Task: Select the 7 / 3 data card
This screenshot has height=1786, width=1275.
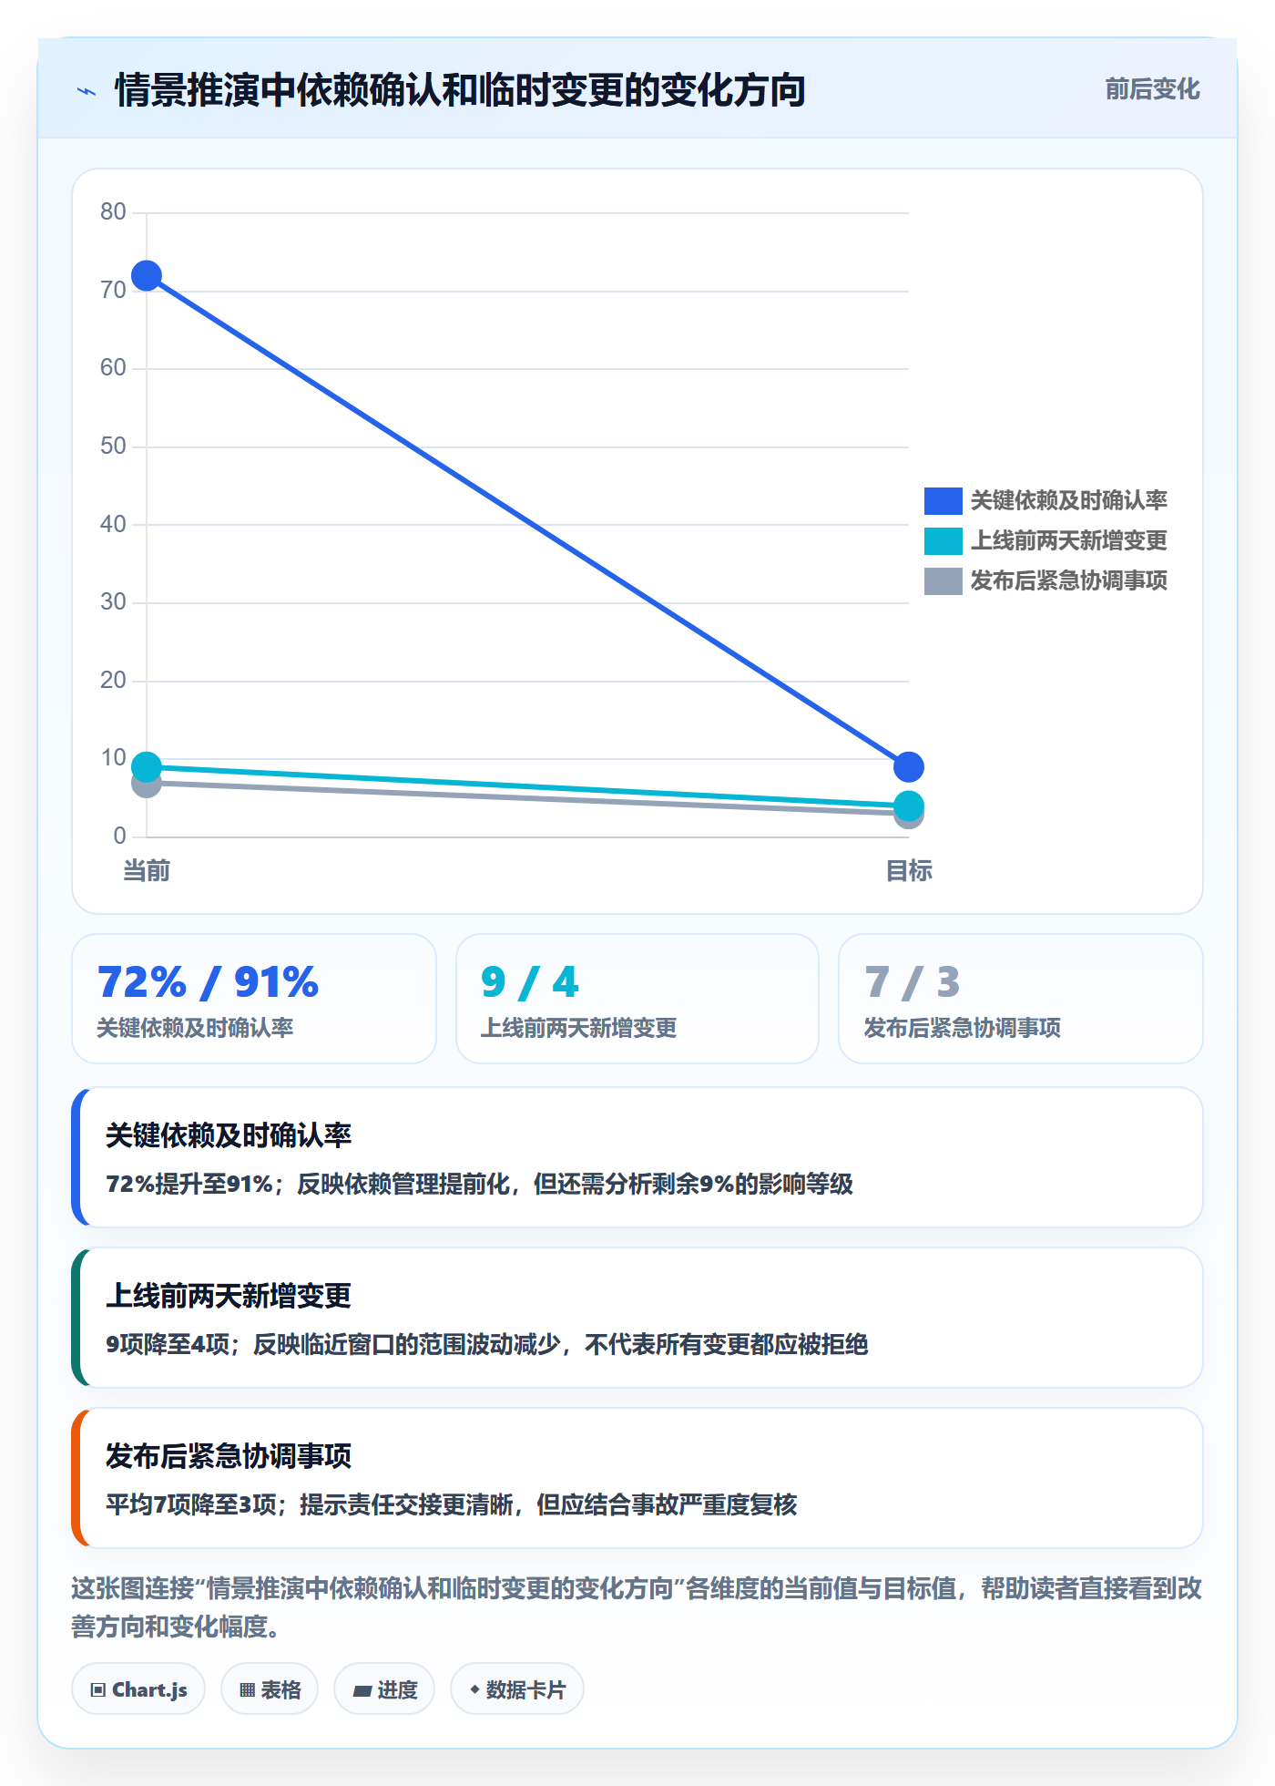Action: coord(1021,999)
